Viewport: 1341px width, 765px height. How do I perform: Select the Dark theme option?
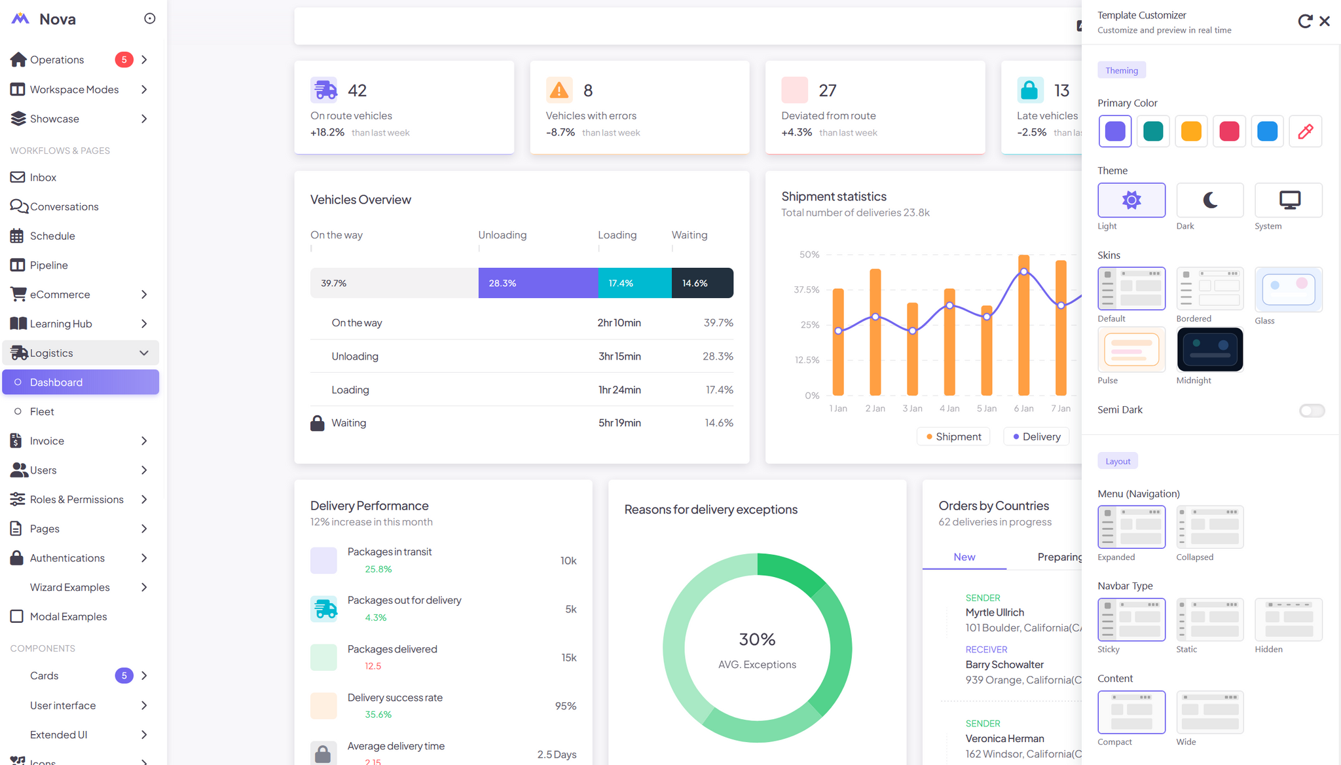coord(1210,200)
